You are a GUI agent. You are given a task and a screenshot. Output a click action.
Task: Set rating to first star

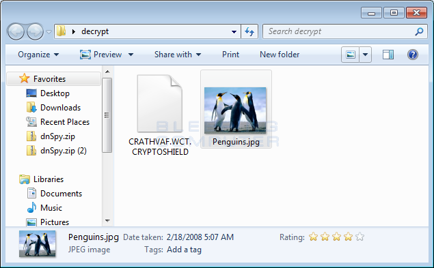(313, 237)
